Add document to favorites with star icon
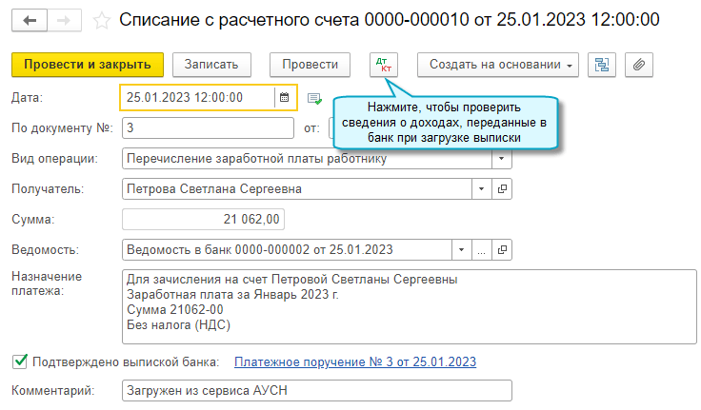This screenshot has height=410, width=701. tap(102, 19)
